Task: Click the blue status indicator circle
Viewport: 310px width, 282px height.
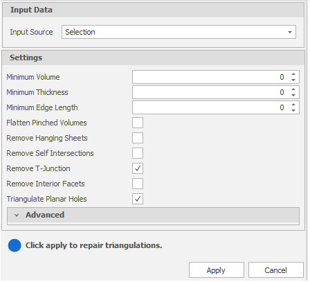Action: 15,245
